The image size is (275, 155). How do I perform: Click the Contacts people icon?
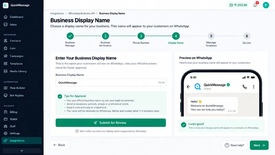(5, 41)
